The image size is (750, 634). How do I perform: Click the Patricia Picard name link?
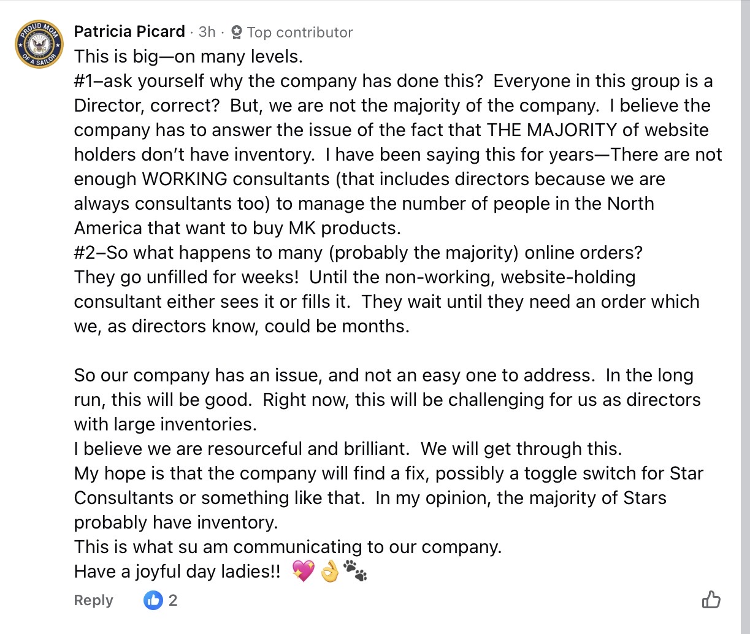click(x=129, y=31)
